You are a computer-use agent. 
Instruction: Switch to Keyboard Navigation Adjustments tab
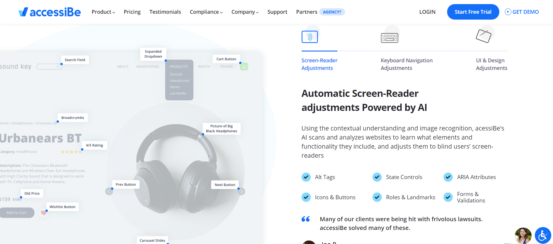(407, 64)
